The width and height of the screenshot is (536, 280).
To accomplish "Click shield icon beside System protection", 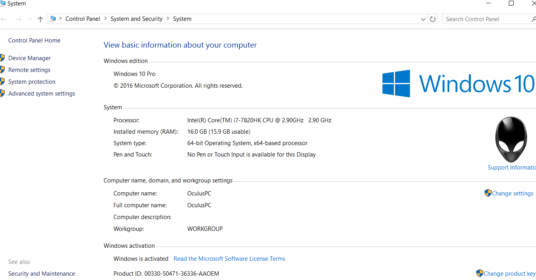I will (x=2, y=81).
